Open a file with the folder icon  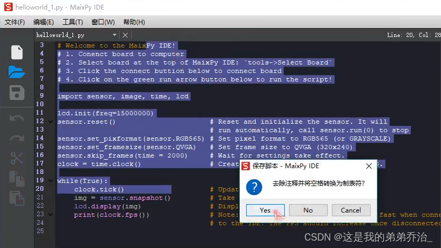(16, 72)
